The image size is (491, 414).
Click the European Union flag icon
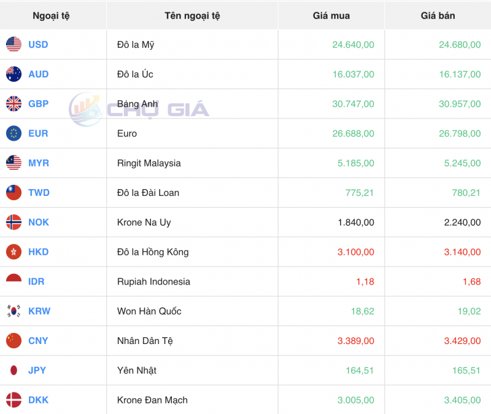(x=14, y=133)
